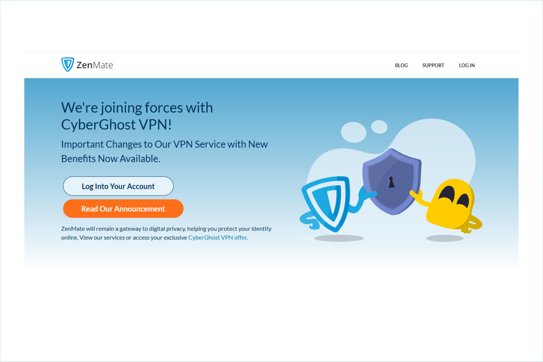Screen dimensions: 543x362
Task: Click the joining forces with CyberGhost headline
Action: (x=137, y=116)
